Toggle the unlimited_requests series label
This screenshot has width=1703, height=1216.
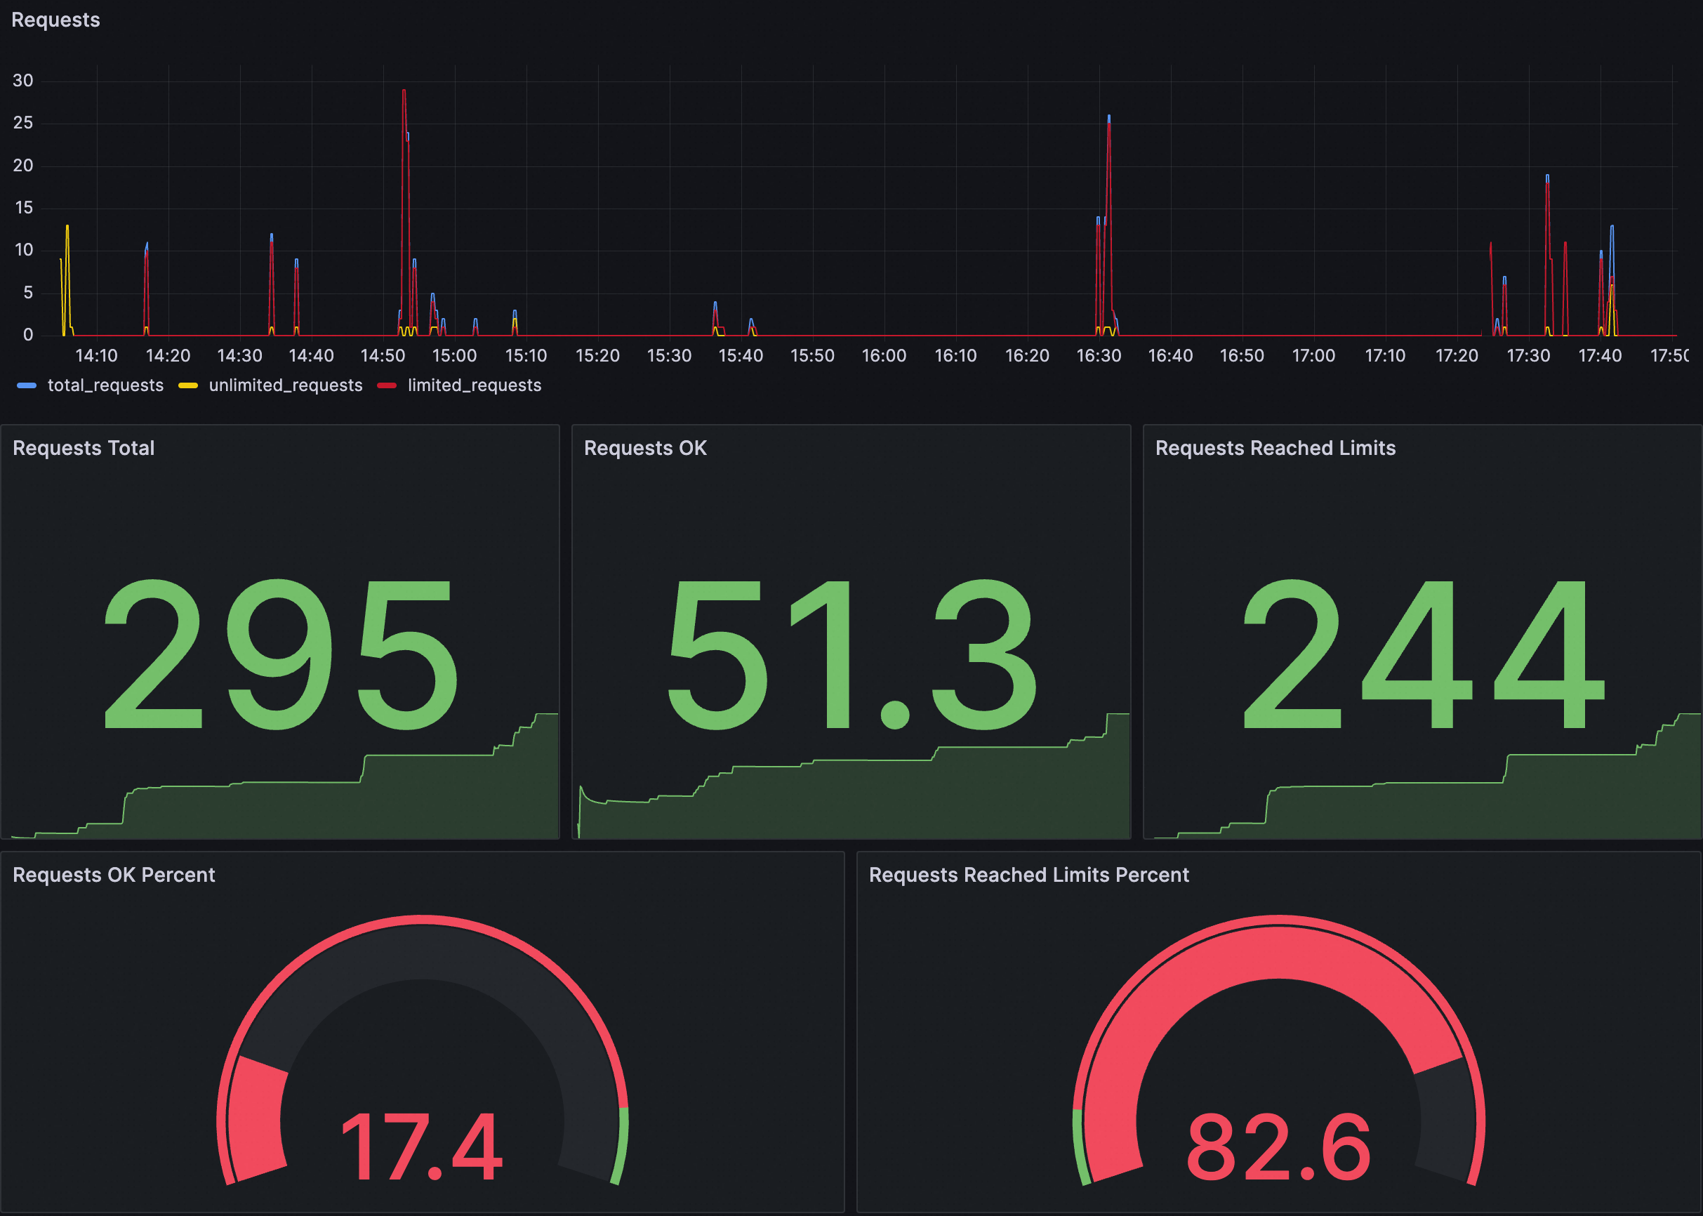[285, 385]
